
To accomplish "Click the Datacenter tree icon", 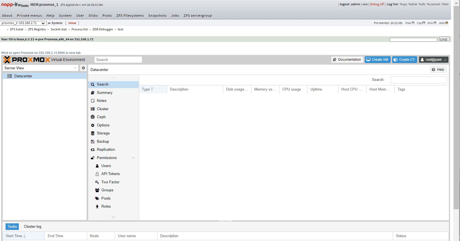I will pos(10,76).
